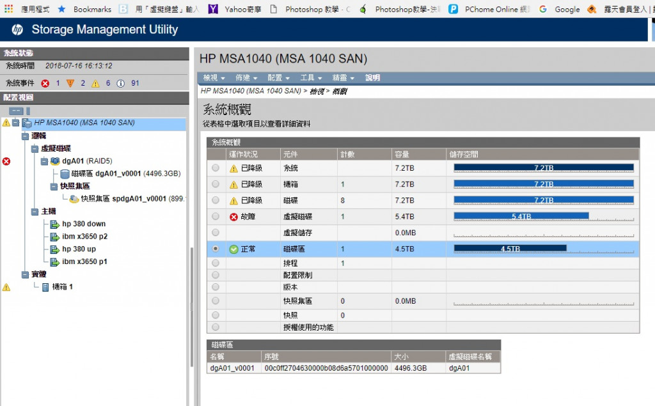The width and height of the screenshot is (655, 406).
Task: Click the fault icon in 虛擬磁碟 row
Action: tap(233, 217)
